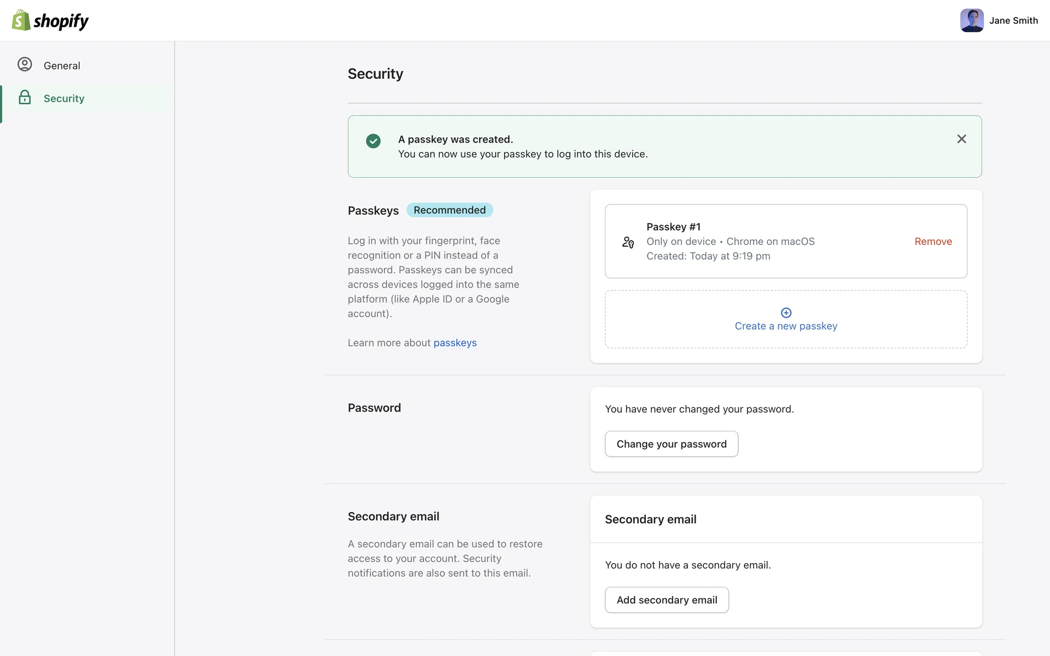
Task: Select the Passkey #1 card title
Action: pyautogui.click(x=673, y=227)
